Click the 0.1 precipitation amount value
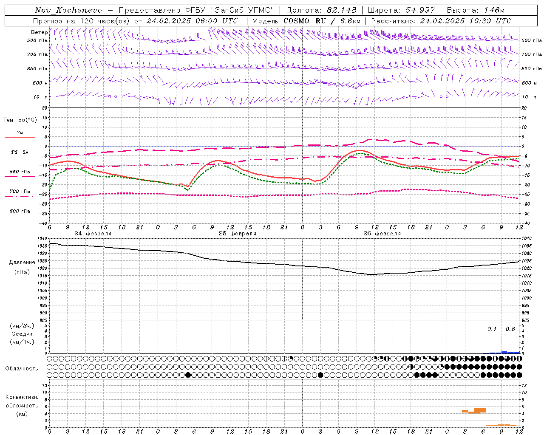The image size is (544, 435). [492, 329]
